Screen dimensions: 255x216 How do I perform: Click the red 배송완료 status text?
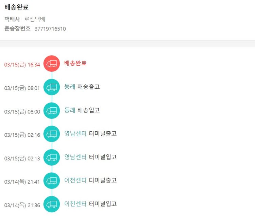coord(75,63)
